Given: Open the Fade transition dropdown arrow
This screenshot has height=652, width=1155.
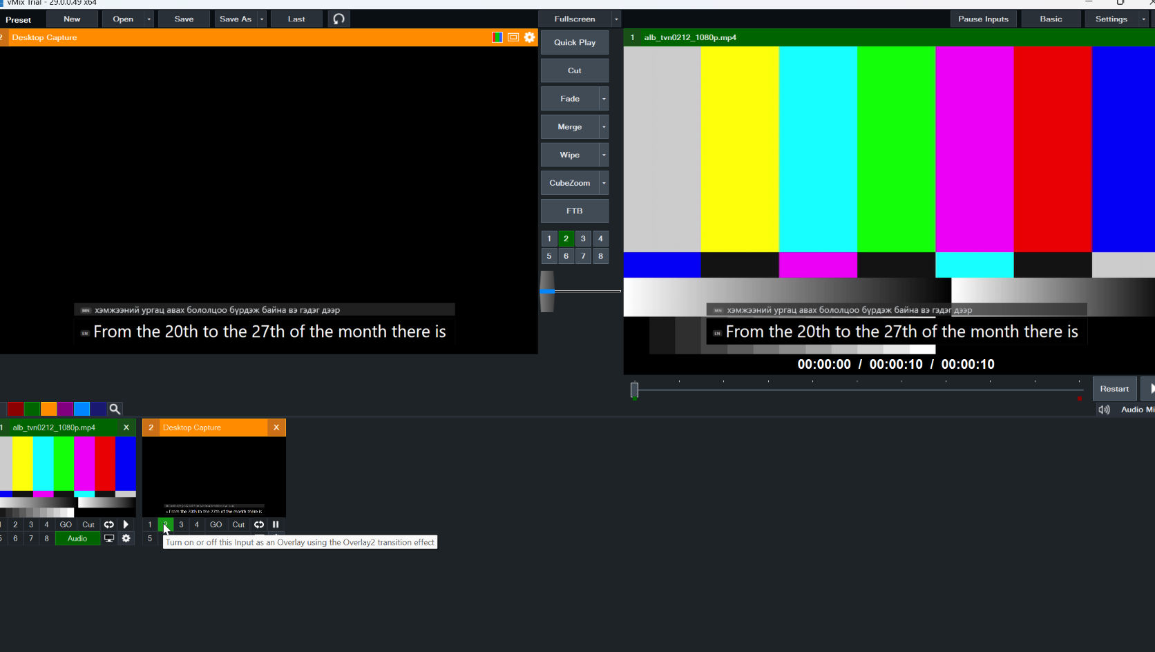Looking at the screenshot, I should (x=604, y=99).
